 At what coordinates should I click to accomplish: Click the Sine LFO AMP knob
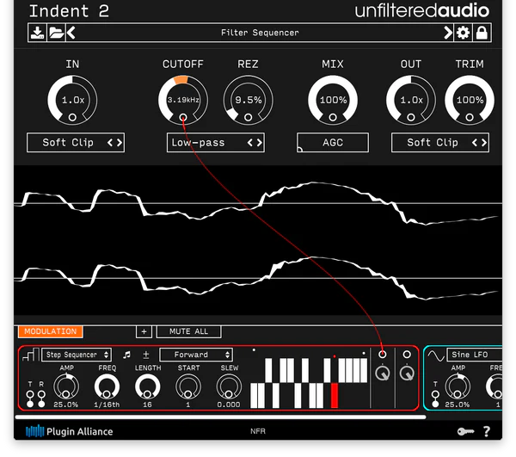coord(458,386)
